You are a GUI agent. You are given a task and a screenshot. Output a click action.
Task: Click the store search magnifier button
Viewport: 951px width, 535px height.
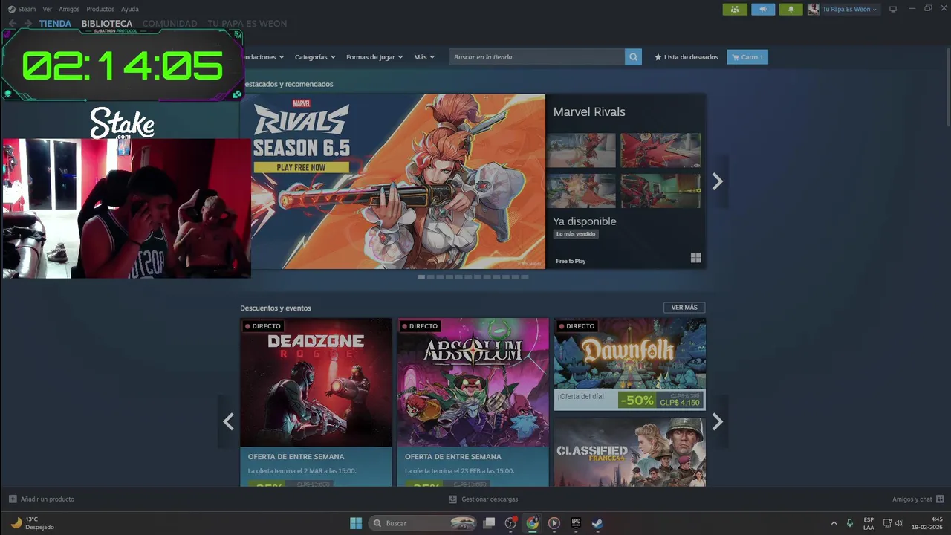point(633,57)
